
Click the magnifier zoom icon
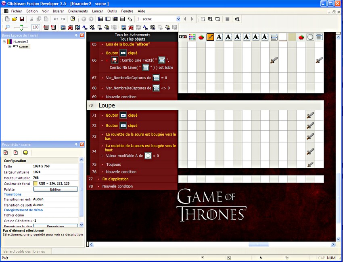click(x=7, y=27)
